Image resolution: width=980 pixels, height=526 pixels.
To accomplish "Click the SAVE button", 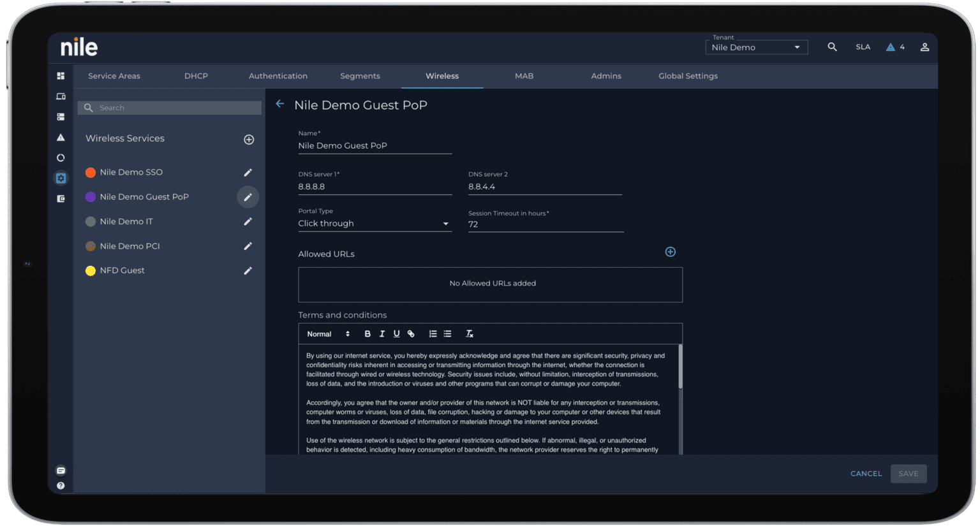I will 908,474.
